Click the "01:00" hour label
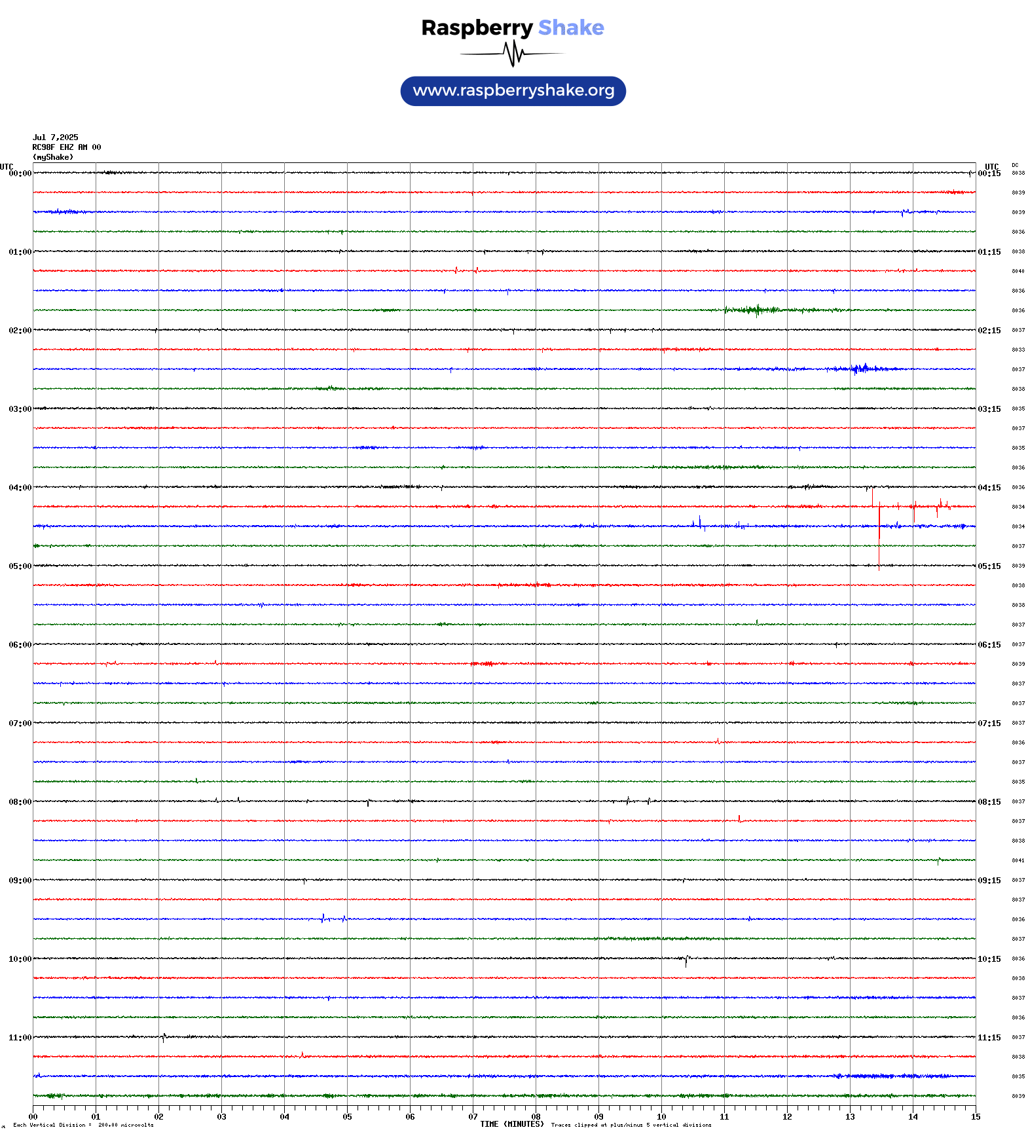The image size is (1028, 1134). pyautogui.click(x=20, y=252)
